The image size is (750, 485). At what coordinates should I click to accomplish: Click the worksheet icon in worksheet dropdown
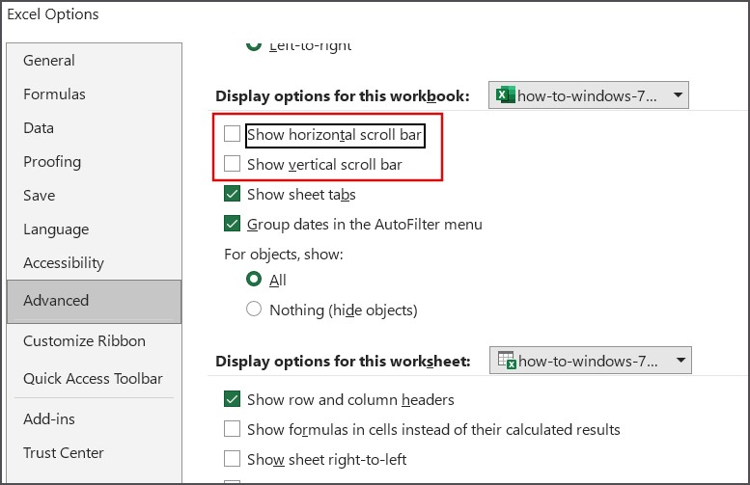coord(505,361)
